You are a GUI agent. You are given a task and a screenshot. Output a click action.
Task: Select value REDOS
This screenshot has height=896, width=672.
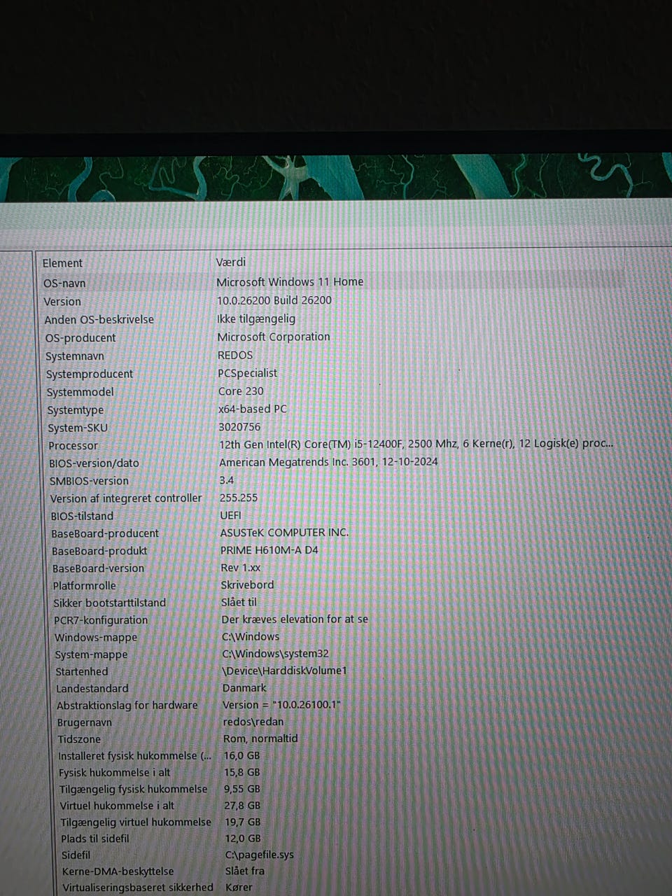coord(235,355)
